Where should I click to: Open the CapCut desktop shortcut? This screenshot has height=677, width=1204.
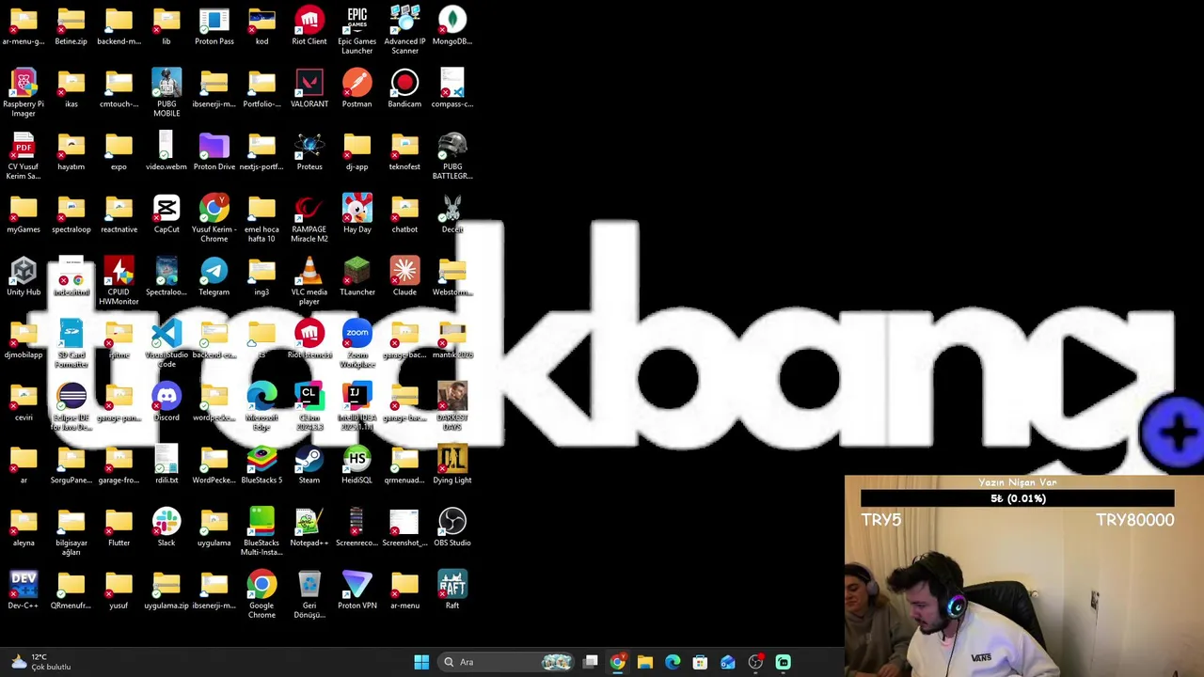click(166, 214)
